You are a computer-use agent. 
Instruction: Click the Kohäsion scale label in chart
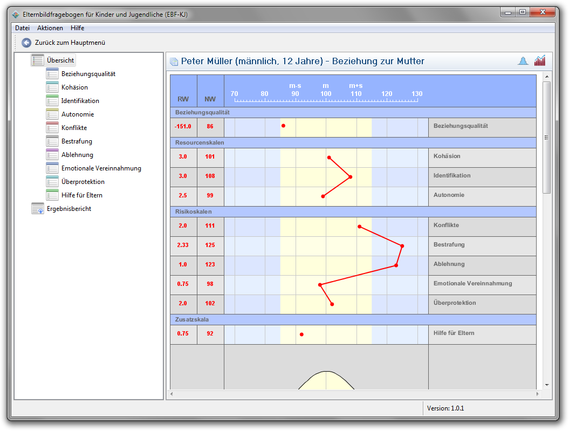(447, 156)
